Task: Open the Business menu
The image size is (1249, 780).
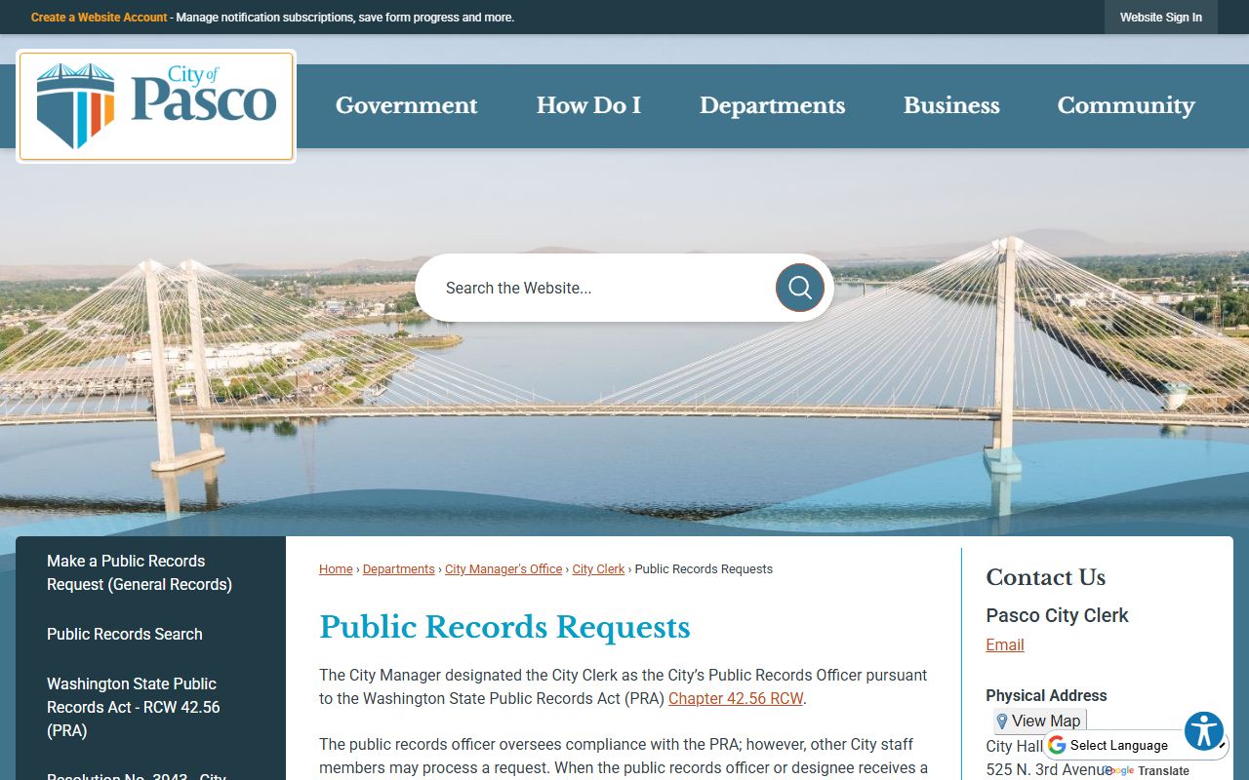Action: coord(951,105)
